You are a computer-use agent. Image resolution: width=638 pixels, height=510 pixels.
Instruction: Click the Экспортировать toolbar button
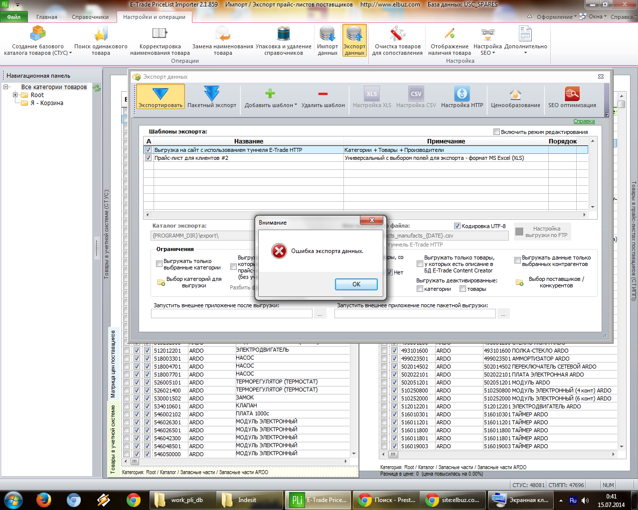coord(160,96)
